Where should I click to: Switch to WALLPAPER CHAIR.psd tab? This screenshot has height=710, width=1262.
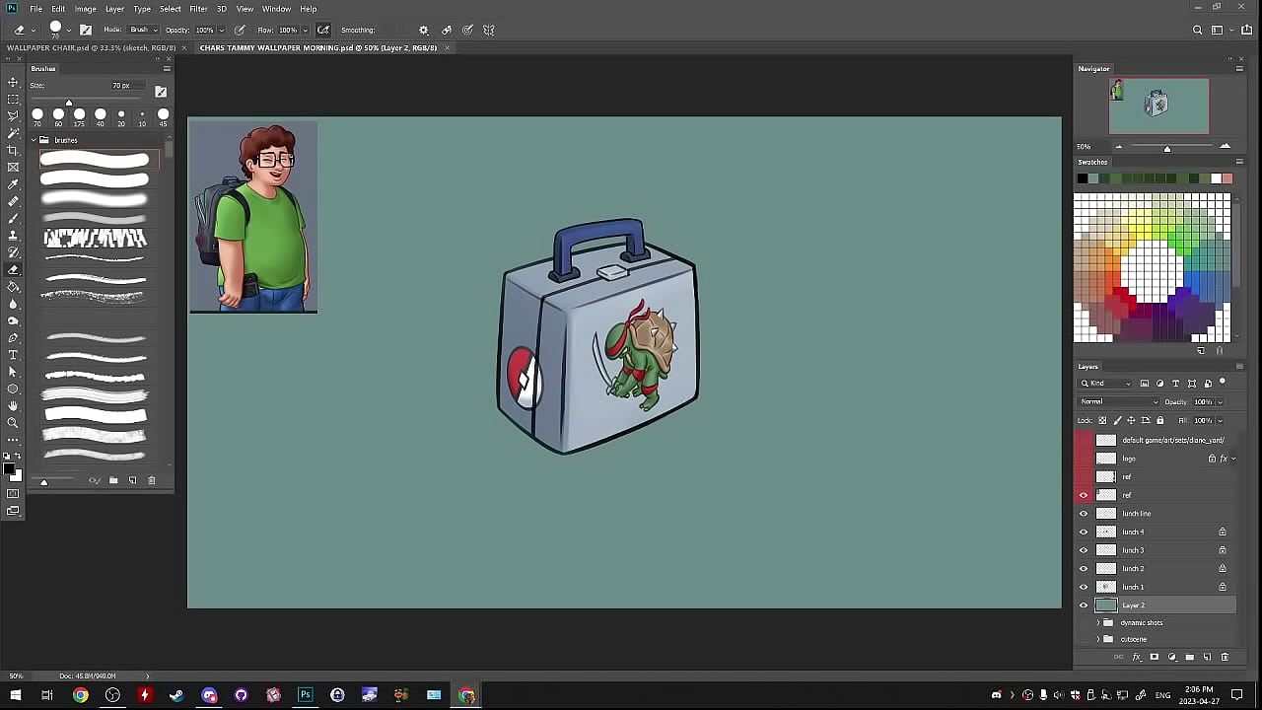click(x=91, y=47)
